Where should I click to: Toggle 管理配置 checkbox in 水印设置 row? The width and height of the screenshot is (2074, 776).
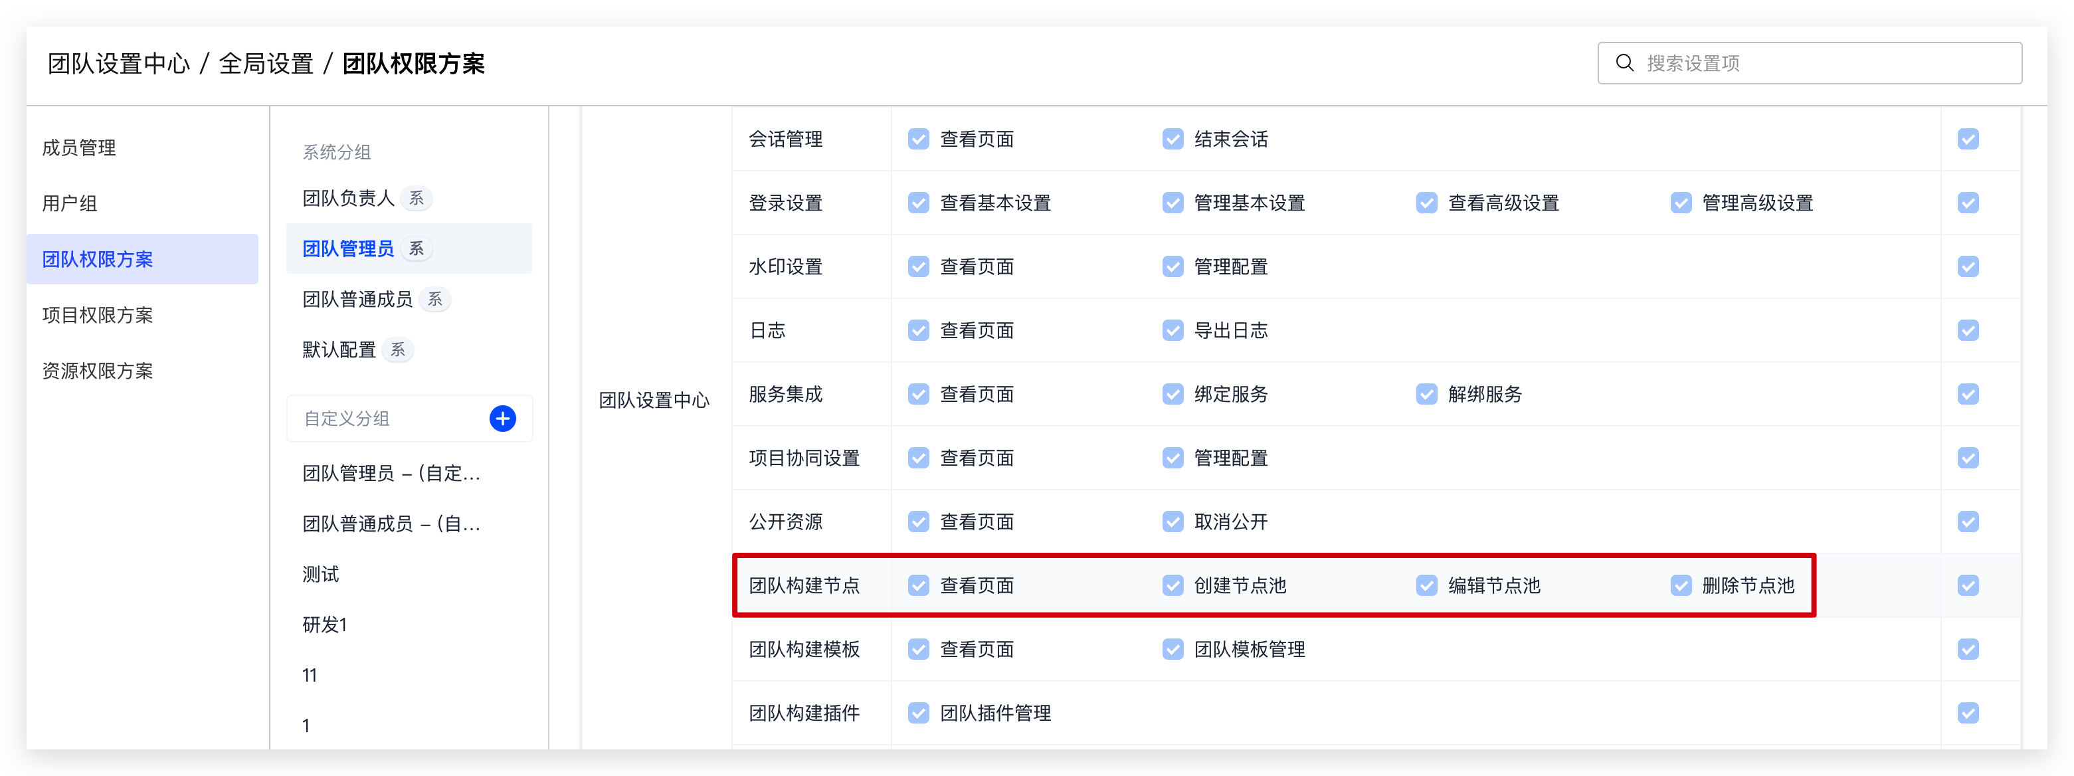click(1173, 266)
